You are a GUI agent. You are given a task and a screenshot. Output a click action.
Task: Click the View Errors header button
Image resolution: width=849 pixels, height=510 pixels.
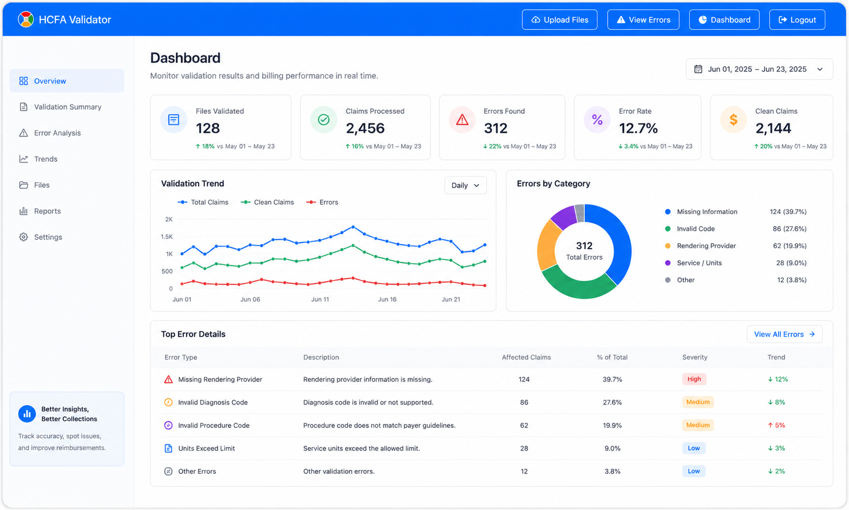tap(643, 20)
